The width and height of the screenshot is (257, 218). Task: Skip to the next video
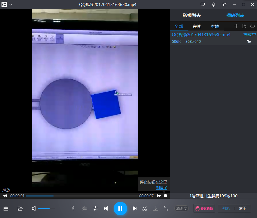point(135,208)
